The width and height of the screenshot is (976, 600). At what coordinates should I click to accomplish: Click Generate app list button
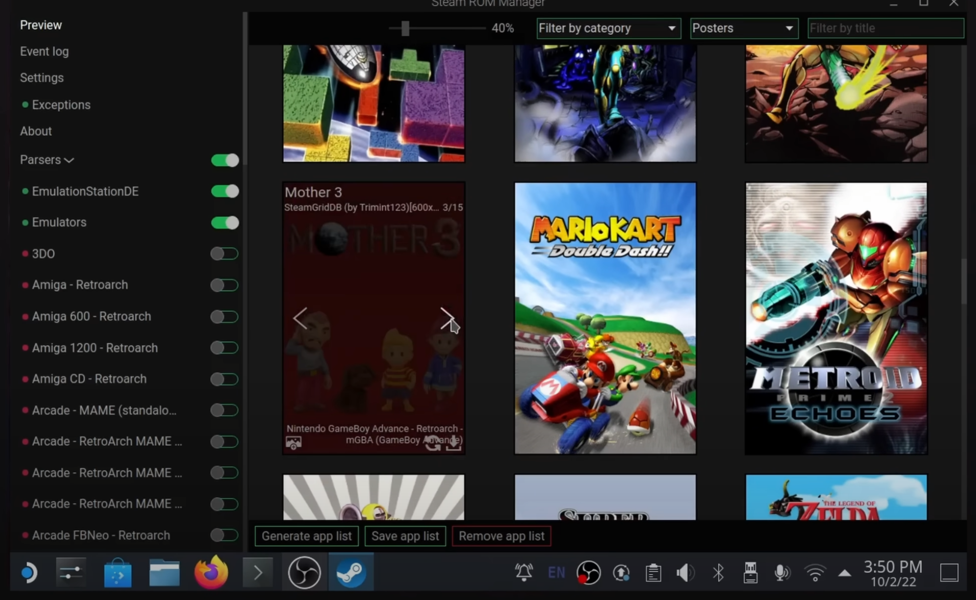click(307, 536)
